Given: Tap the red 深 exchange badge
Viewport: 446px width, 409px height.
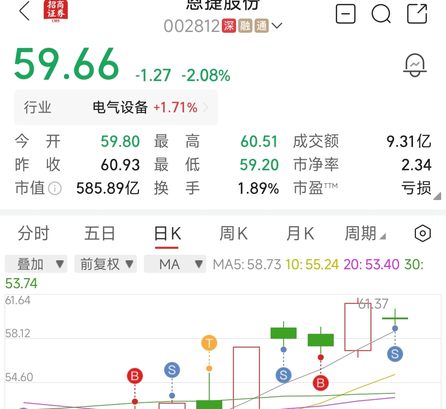Looking at the screenshot, I should [229, 26].
